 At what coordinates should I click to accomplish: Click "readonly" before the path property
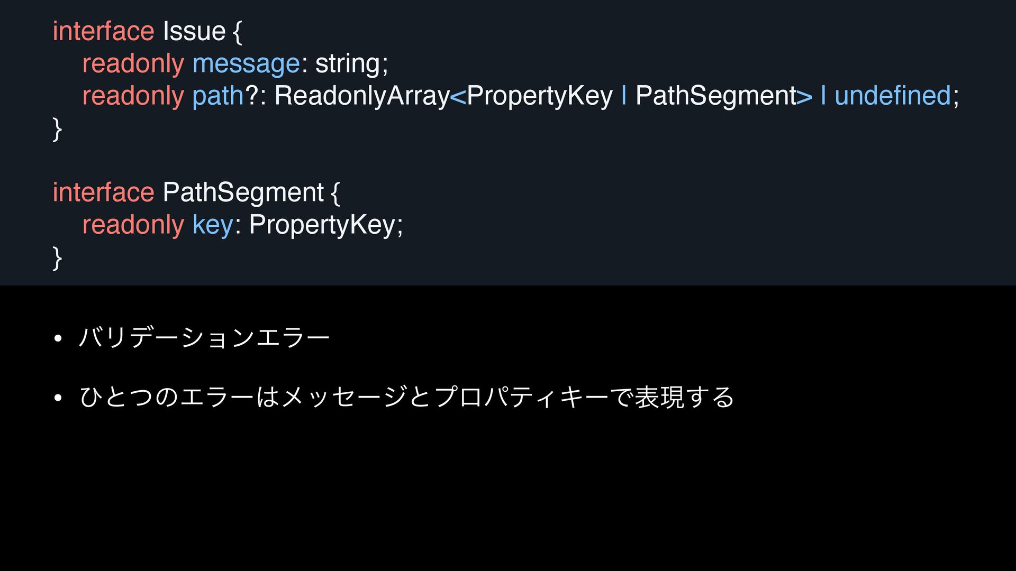point(133,96)
